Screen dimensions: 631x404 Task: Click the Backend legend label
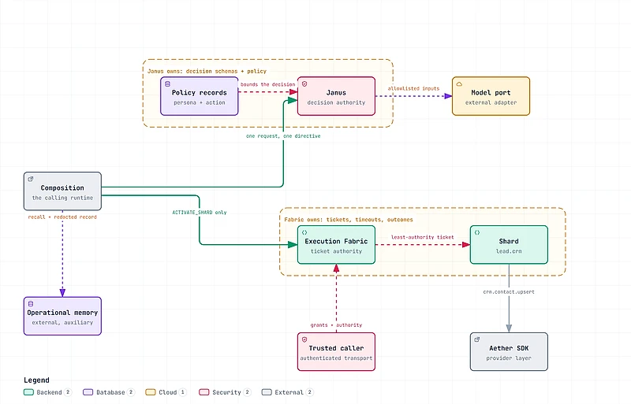coord(49,392)
